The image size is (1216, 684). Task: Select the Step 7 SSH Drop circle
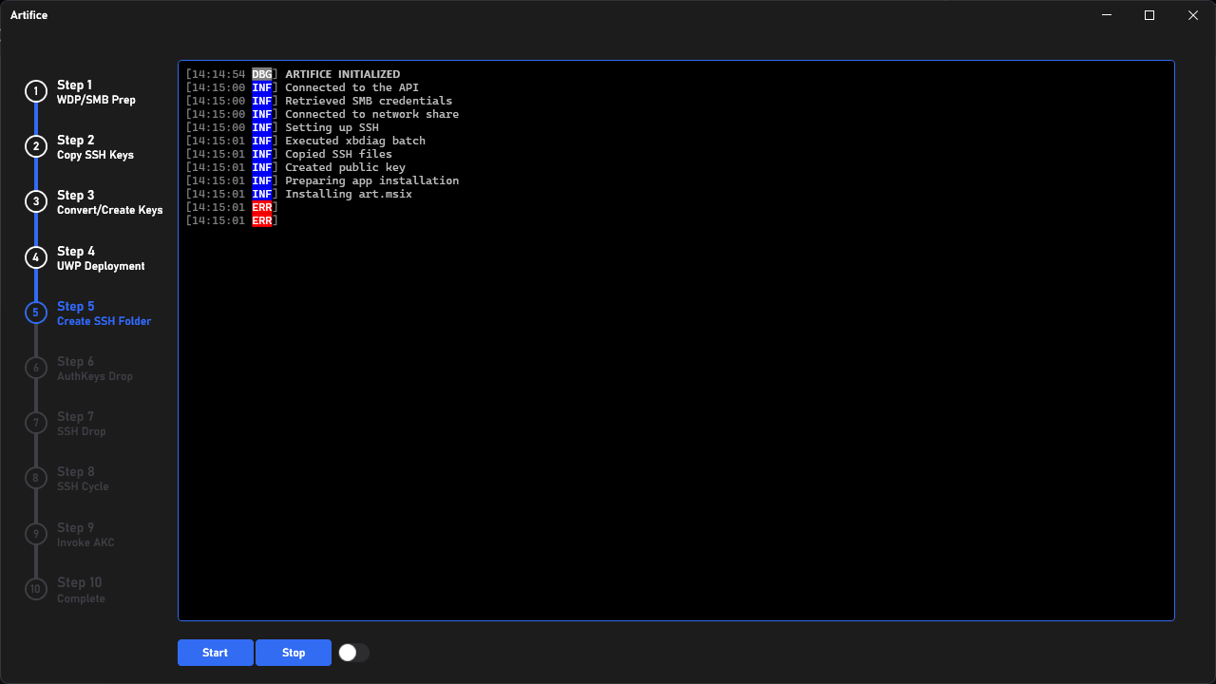35,423
